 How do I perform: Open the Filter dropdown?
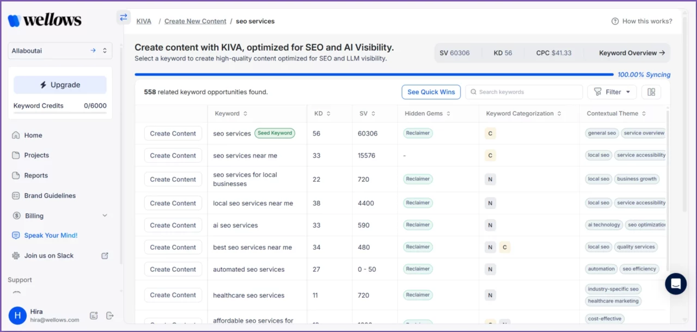612,91
